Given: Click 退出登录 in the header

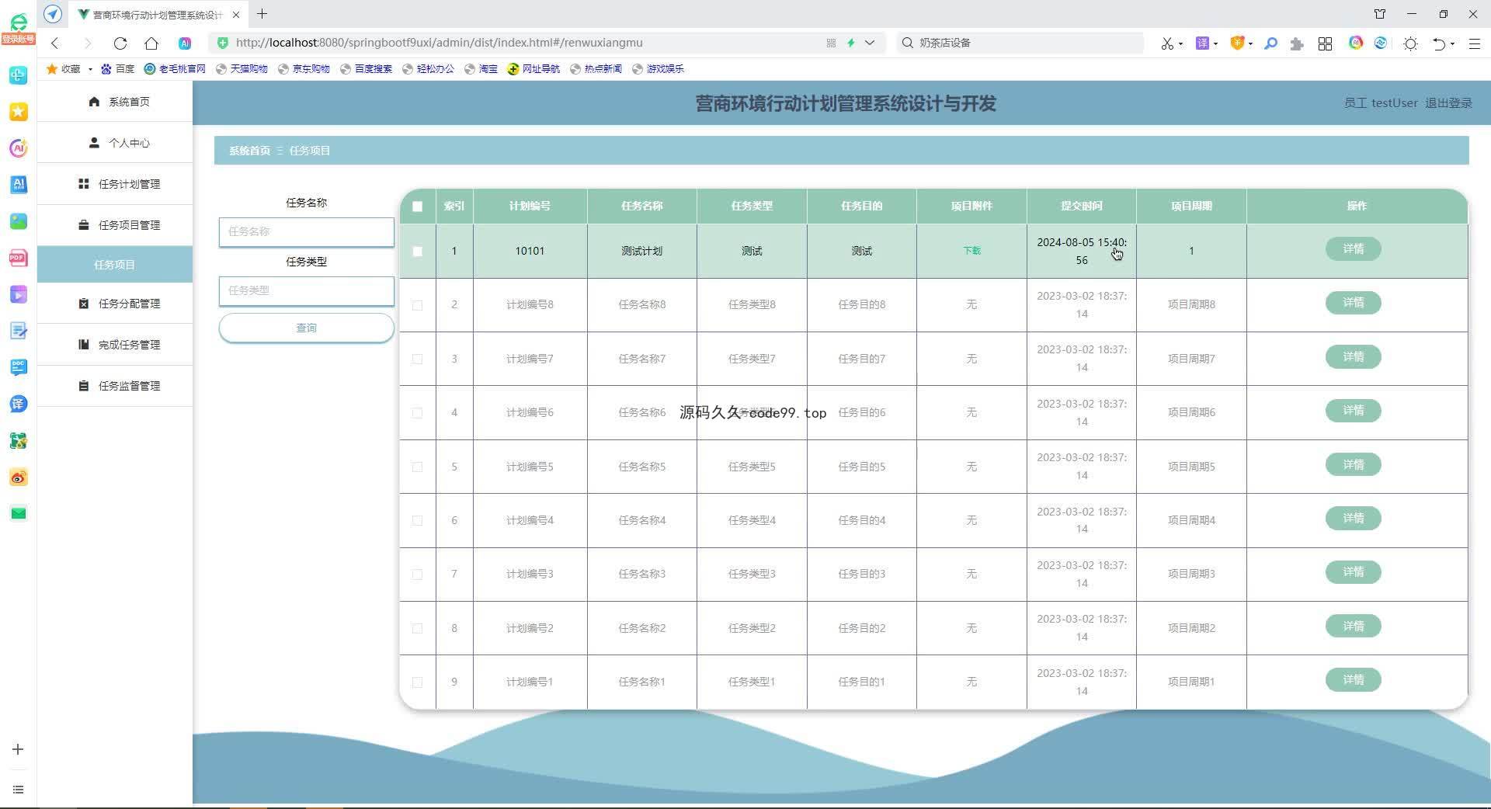Looking at the screenshot, I should (1448, 102).
